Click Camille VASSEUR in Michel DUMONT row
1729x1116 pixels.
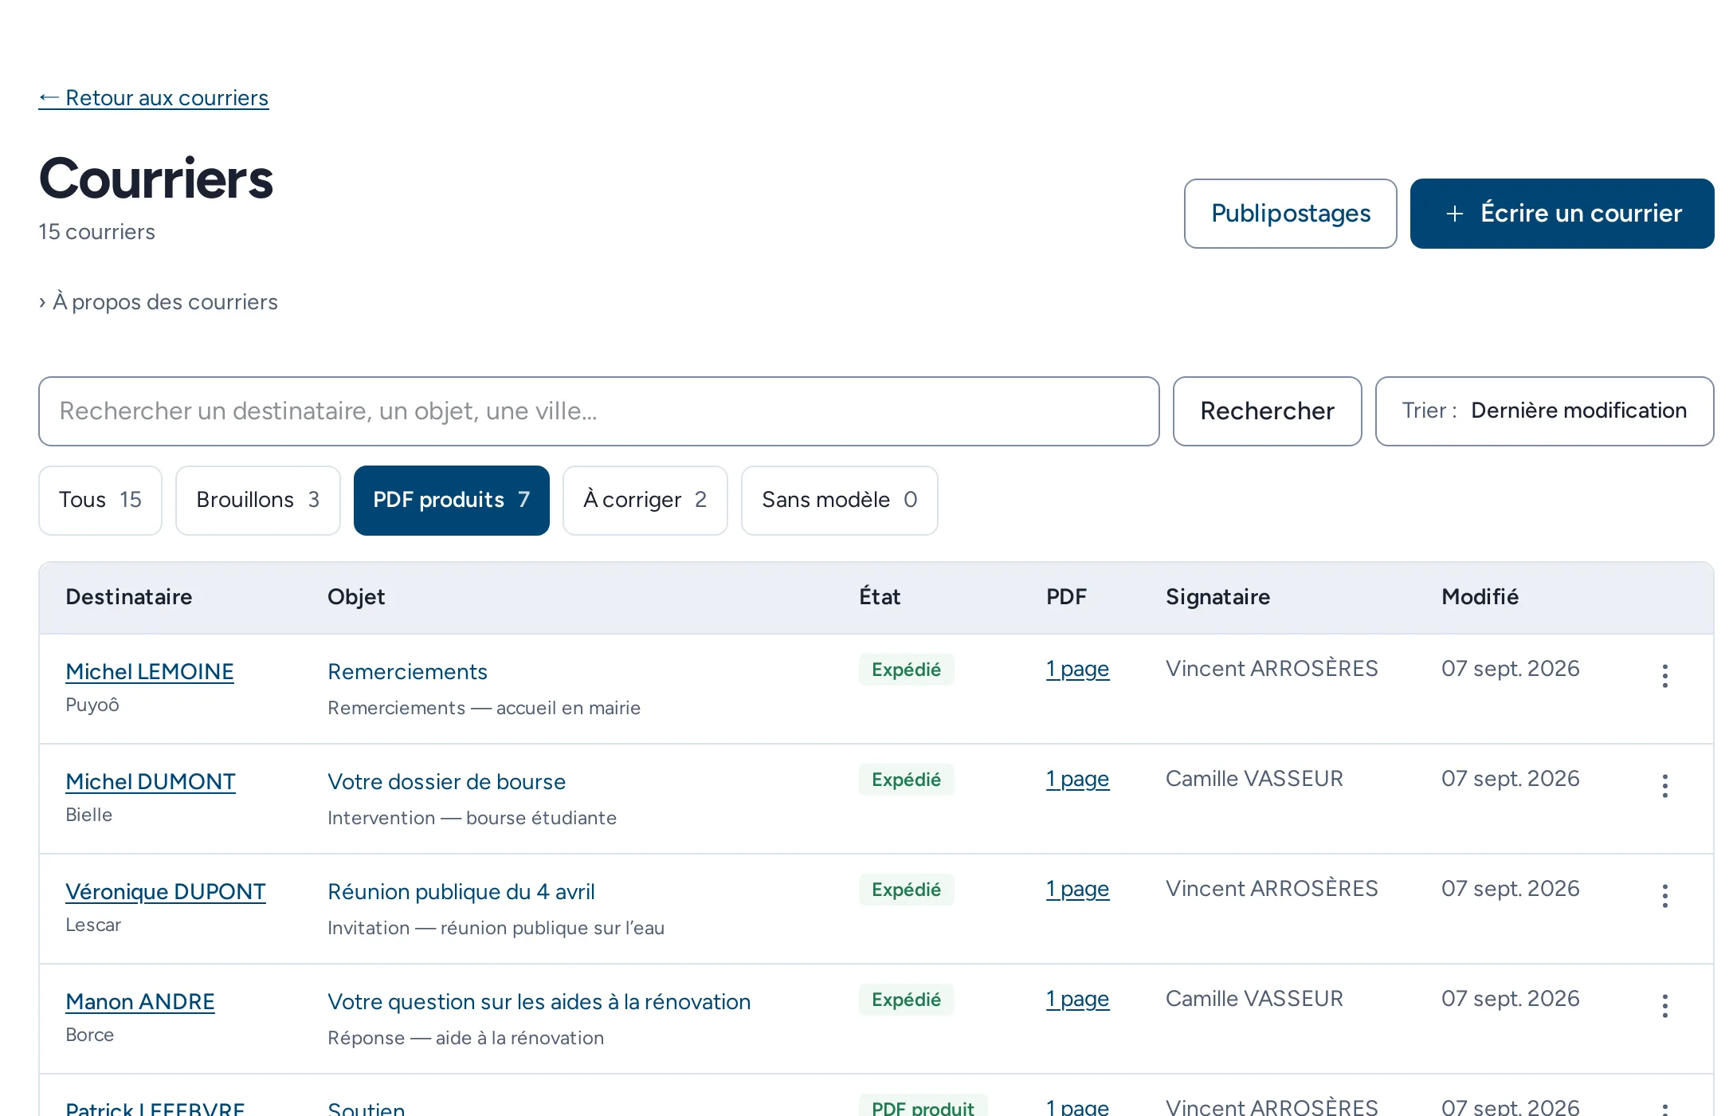(1254, 779)
